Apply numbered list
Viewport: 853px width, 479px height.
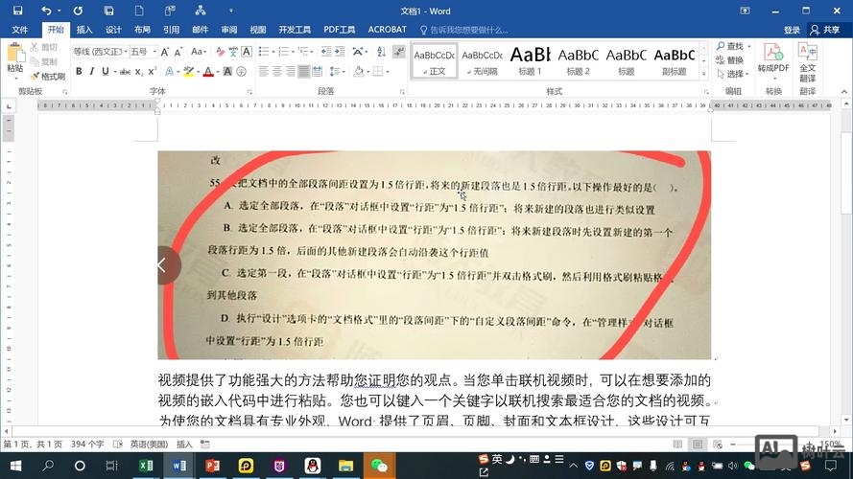coord(283,52)
